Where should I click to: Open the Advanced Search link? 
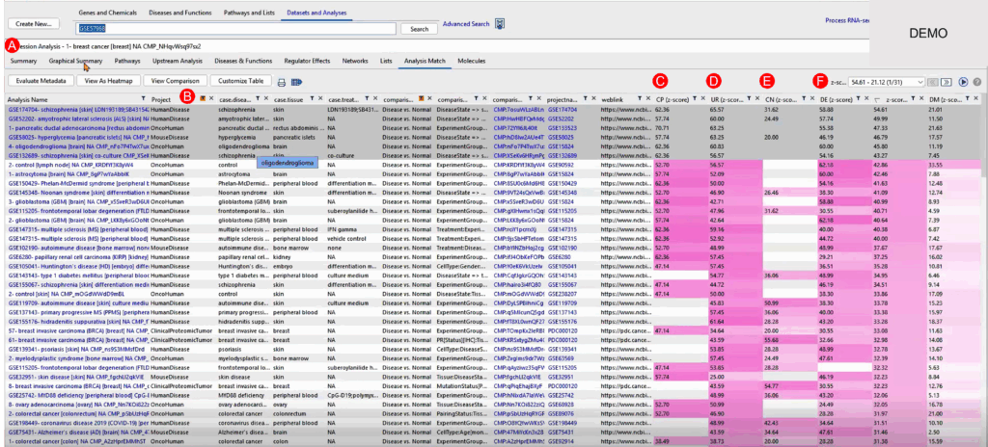(466, 24)
